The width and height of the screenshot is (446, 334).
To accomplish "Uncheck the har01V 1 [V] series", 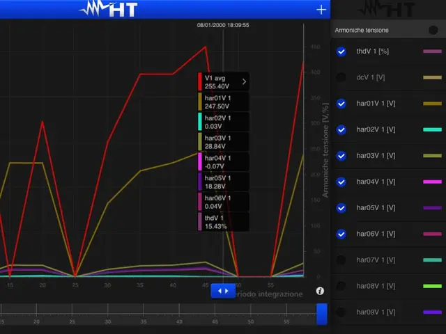I will (341, 104).
